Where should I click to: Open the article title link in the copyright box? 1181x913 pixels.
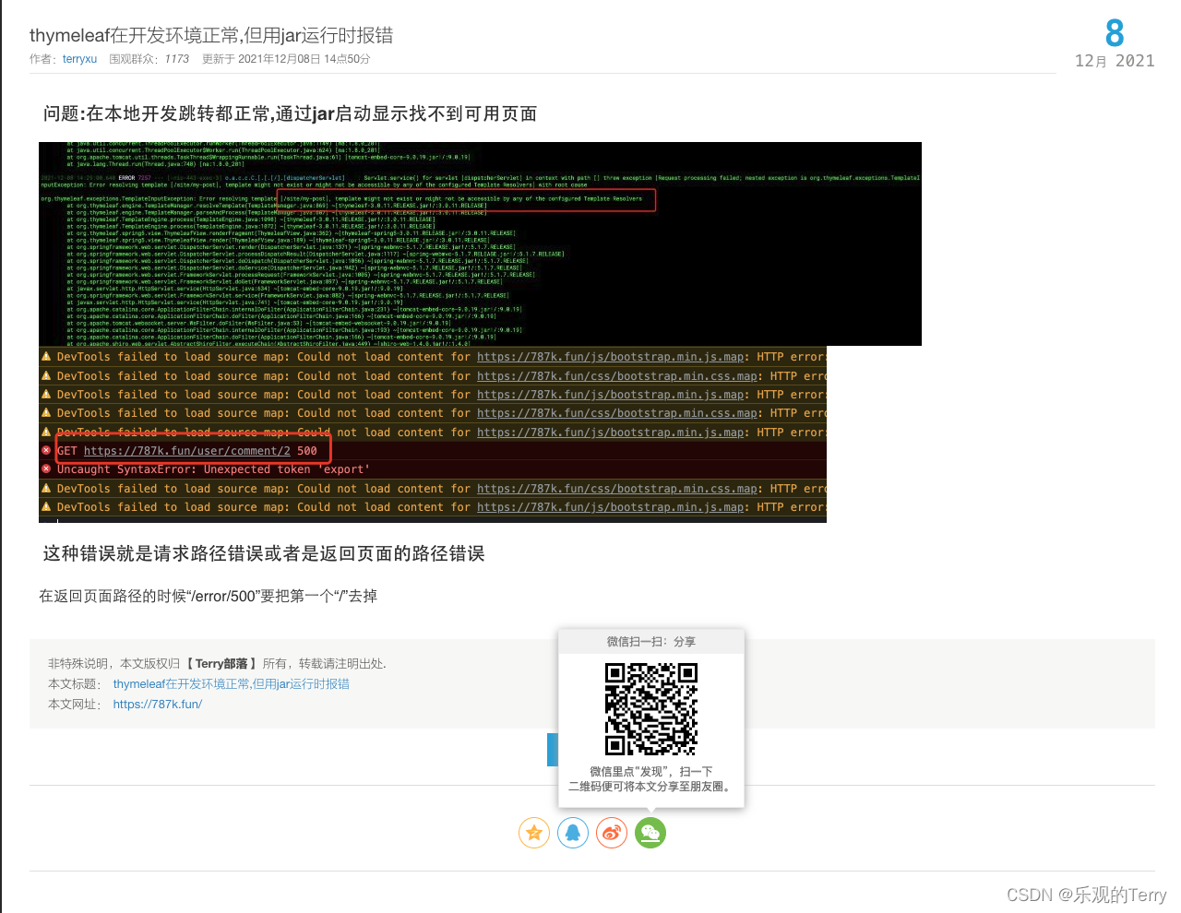pyautogui.click(x=231, y=684)
